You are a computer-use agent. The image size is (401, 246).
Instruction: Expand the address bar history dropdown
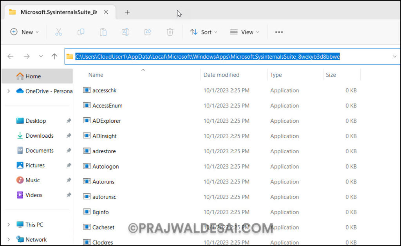(x=395, y=56)
